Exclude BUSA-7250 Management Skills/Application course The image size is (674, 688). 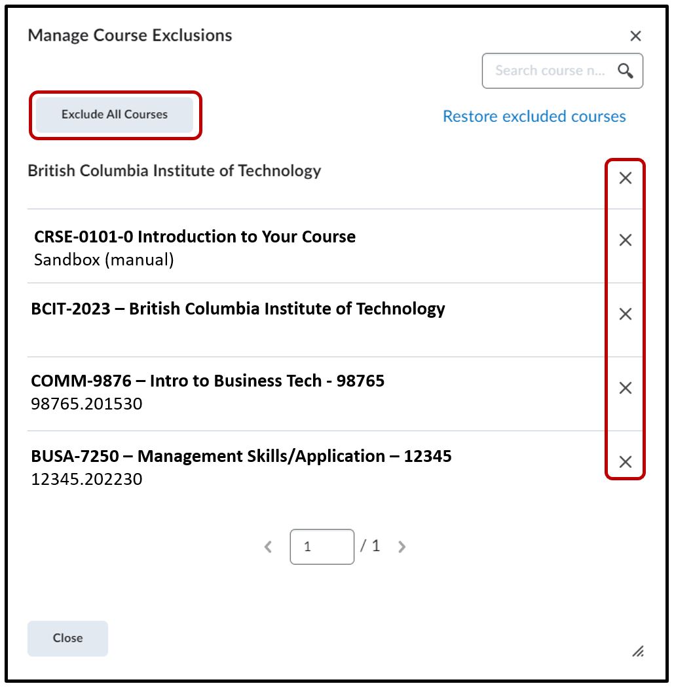coord(626,462)
